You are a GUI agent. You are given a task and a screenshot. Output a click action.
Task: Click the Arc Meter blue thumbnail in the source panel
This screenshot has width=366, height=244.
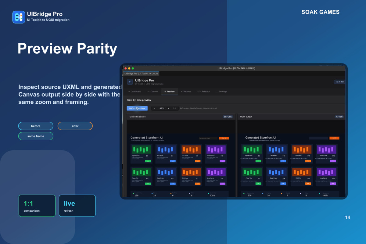(x=166, y=149)
